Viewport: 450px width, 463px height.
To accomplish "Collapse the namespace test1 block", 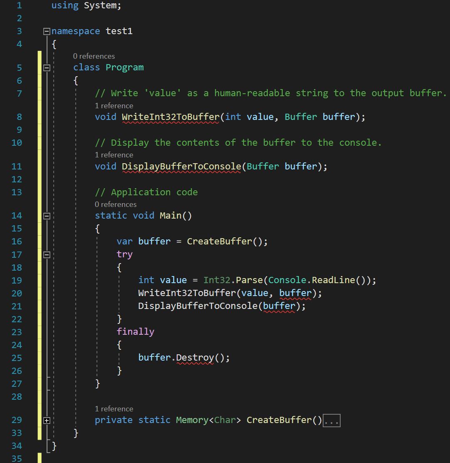I will [x=47, y=31].
